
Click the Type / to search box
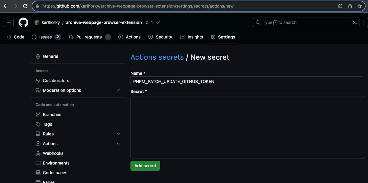(306, 22)
